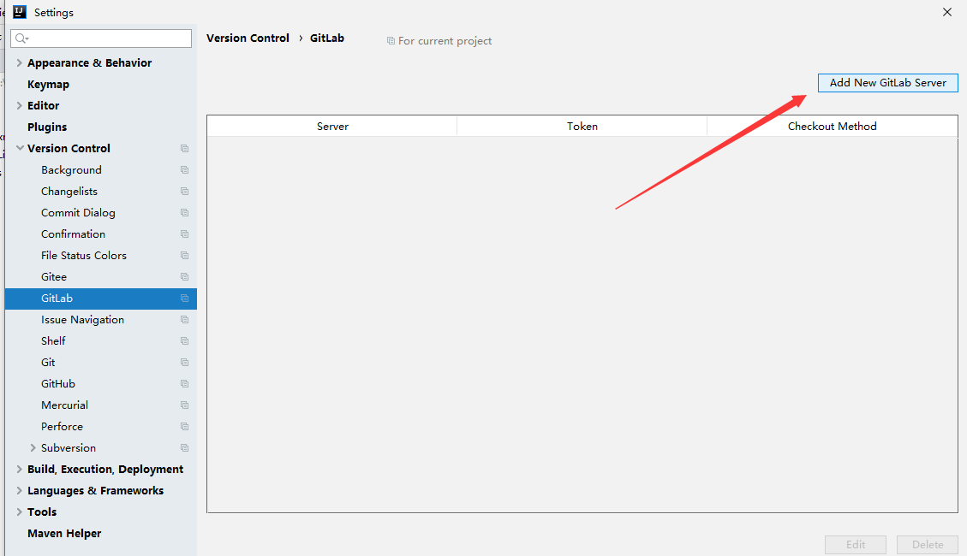The image size is (967, 556).
Task: Click project-level icon on File Status Colors row
Action: point(184,256)
